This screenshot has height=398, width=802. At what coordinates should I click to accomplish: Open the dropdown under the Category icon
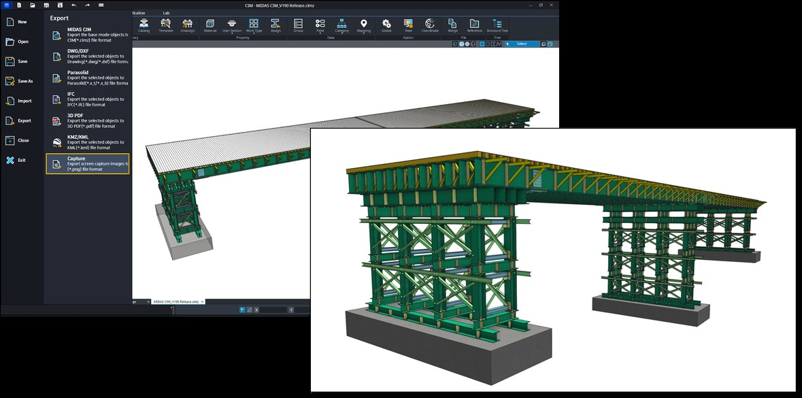[341, 32]
